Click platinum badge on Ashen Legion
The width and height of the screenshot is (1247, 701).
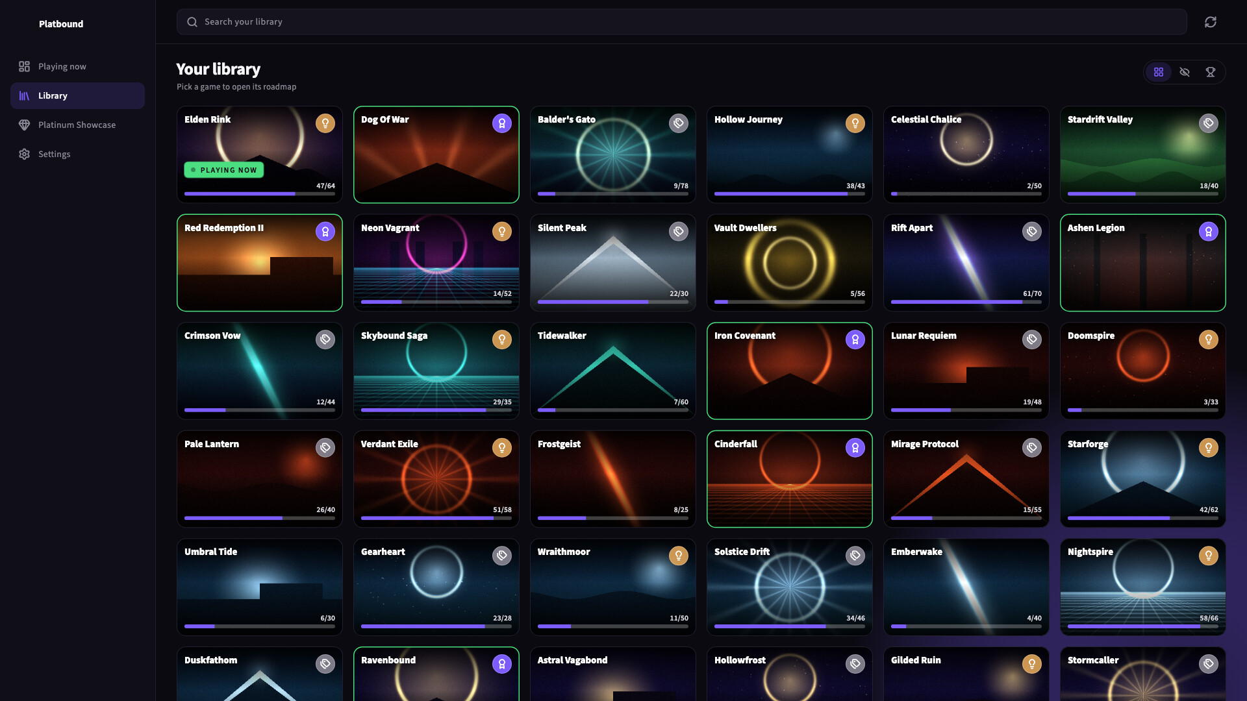point(1209,232)
